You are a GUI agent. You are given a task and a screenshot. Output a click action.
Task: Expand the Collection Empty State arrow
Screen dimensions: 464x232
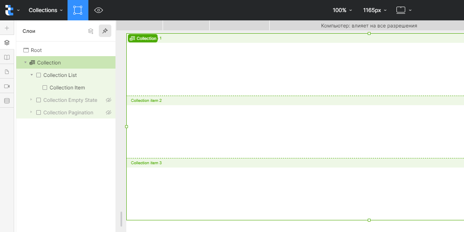pyautogui.click(x=31, y=100)
